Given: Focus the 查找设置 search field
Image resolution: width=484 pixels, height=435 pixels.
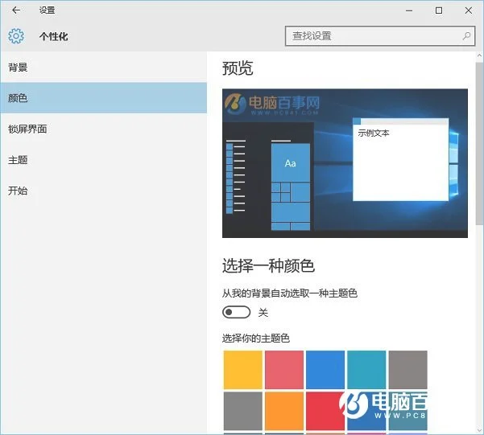Looking at the screenshot, I should [x=380, y=36].
